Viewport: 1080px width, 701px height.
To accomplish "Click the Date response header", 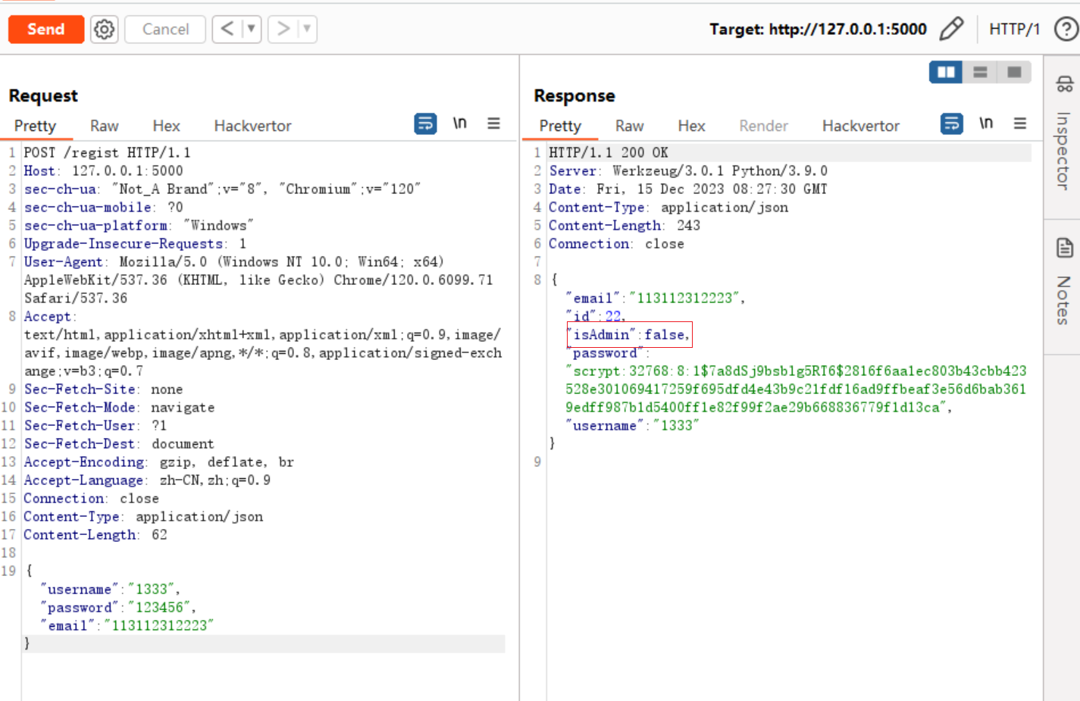I will pyautogui.click(x=688, y=189).
